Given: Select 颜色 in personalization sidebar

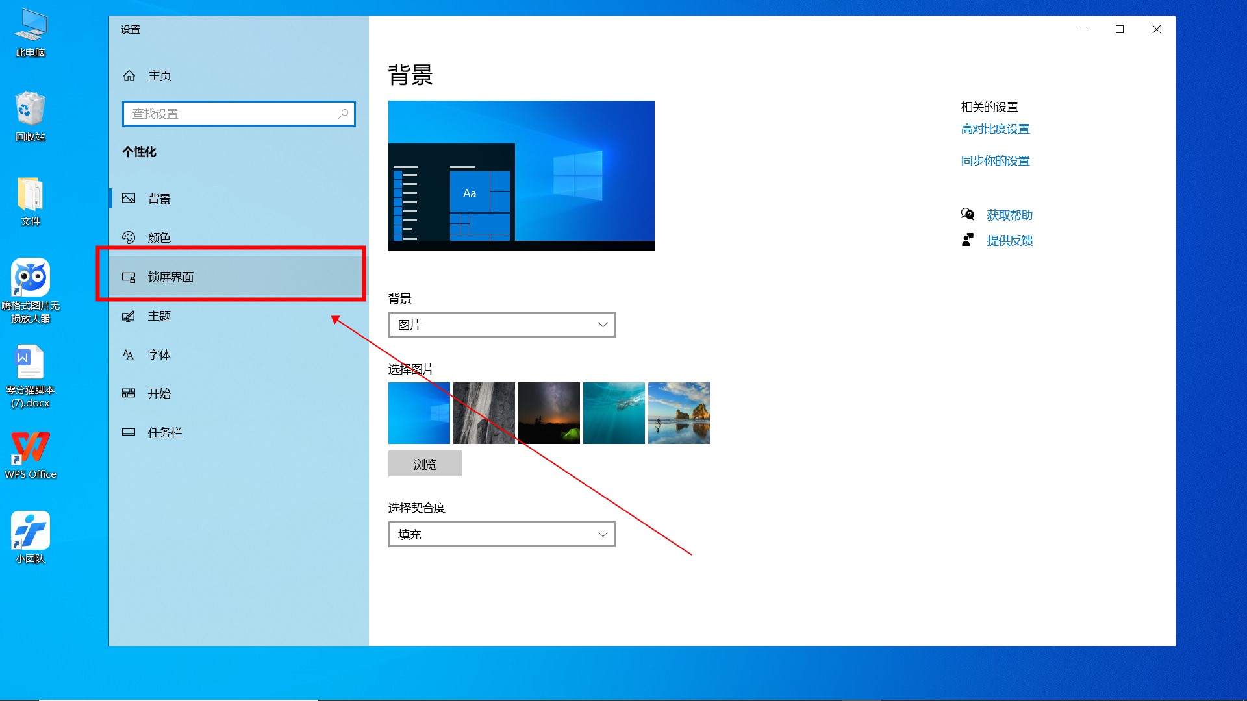Looking at the screenshot, I should coord(238,238).
